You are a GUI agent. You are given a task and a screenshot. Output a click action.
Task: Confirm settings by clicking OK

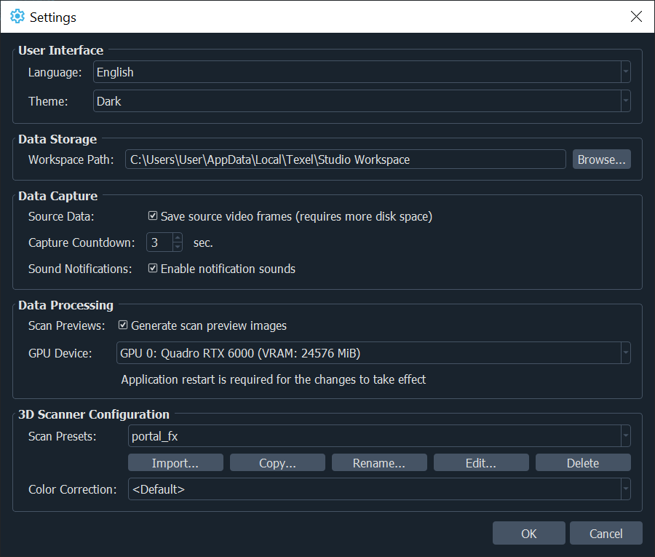pyautogui.click(x=528, y=532)
